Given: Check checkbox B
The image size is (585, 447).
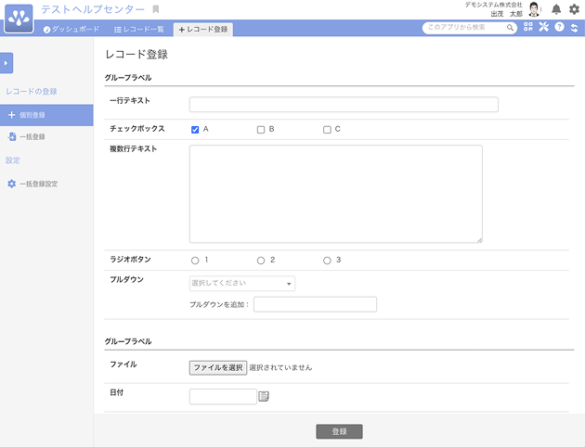Looking at the screenshot, I should click(261, 130).
